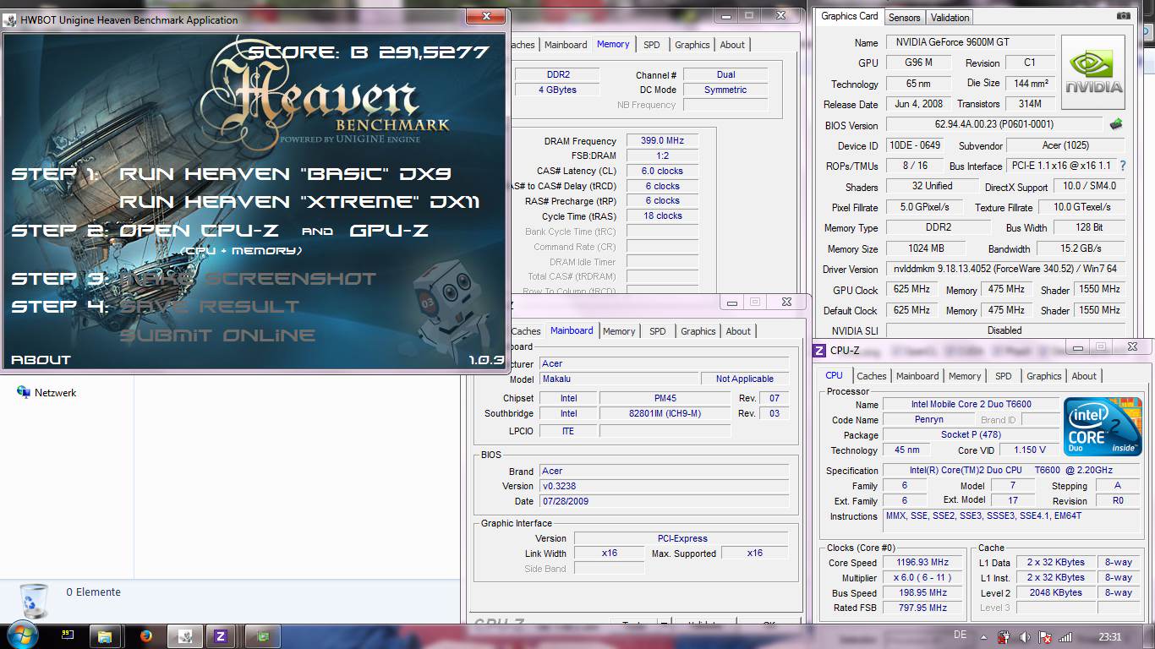
Task: Click the NVIDIA SLI Disabled field
Action: coord(1005,330)
